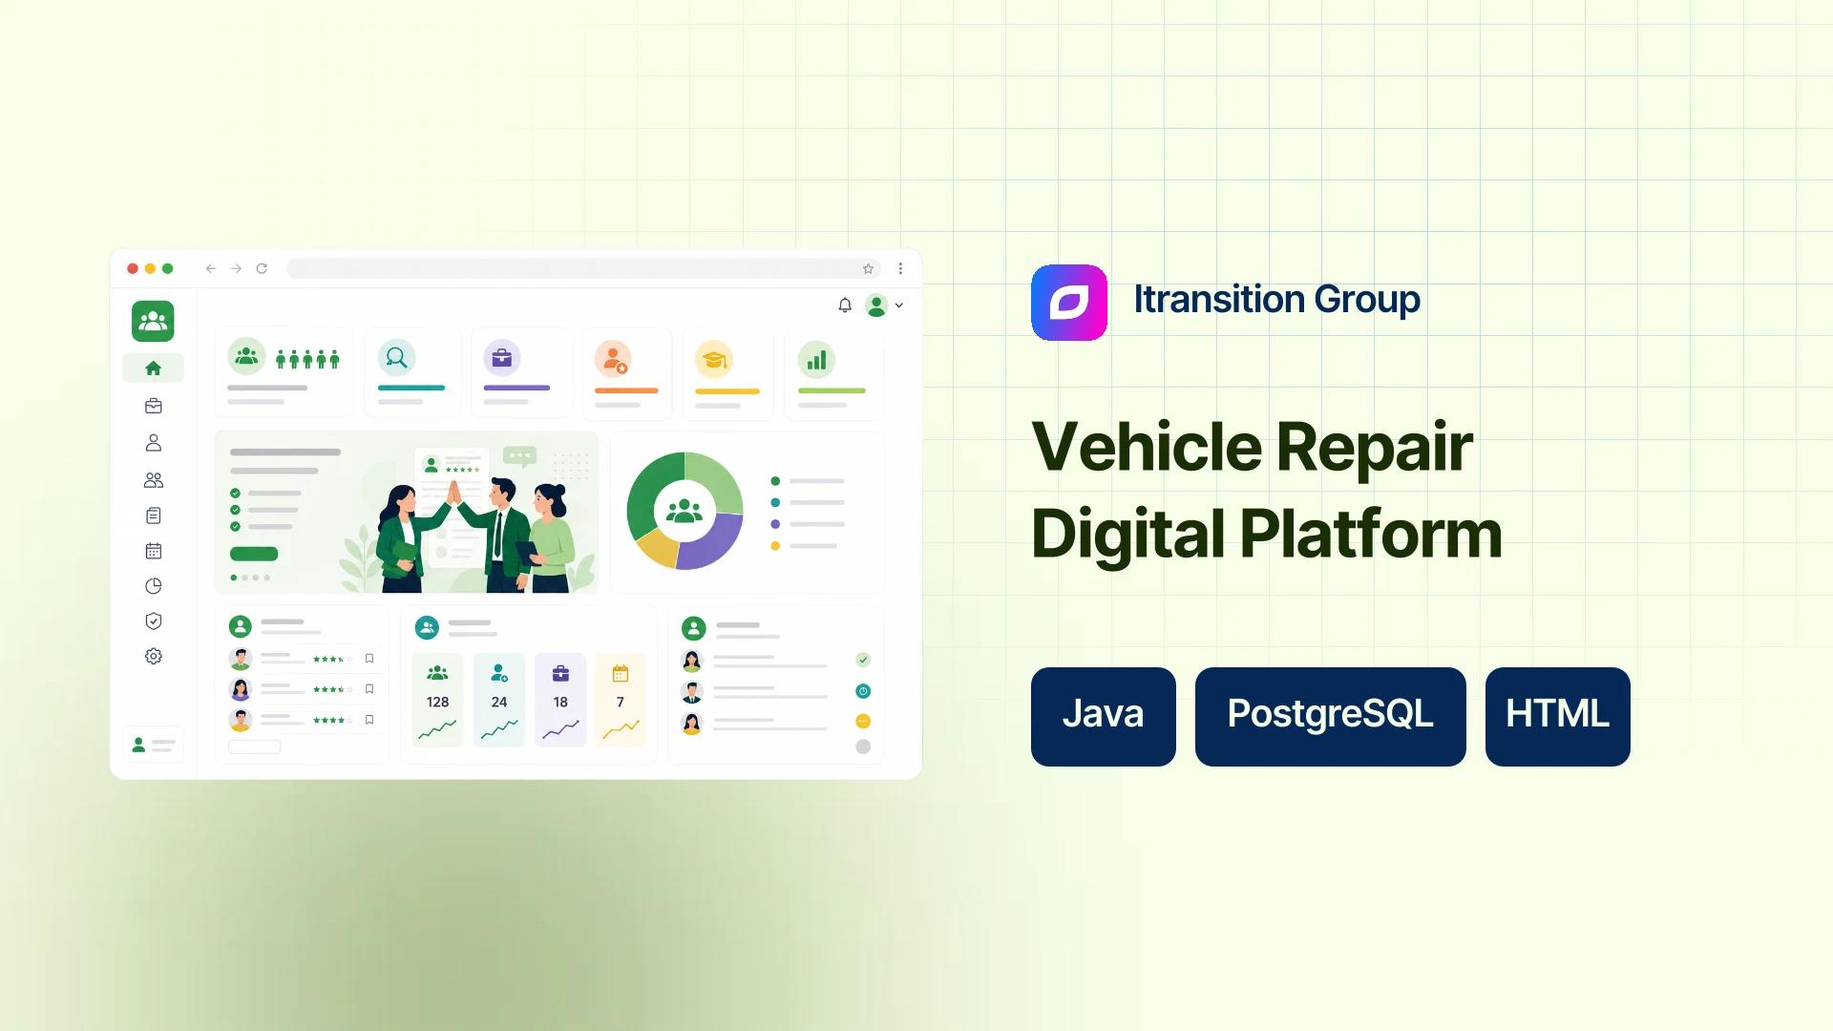Click the green check status on first task row
The image size is (1833, 1031).
[x=863, y=660]
